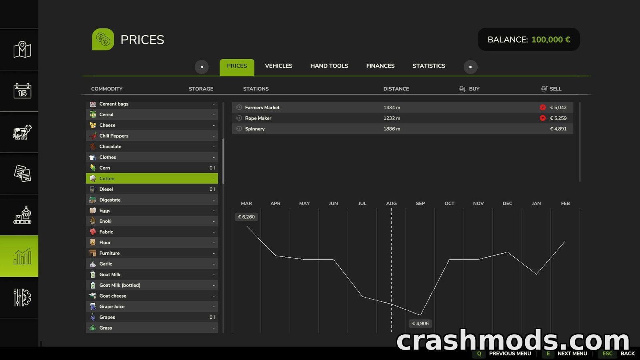
Task: Click the AUG dashed current-month marker
Action: point(392,270)
